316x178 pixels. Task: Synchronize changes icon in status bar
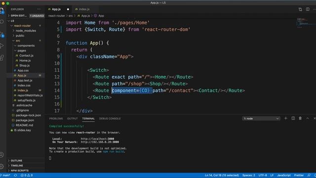[15, 176]
